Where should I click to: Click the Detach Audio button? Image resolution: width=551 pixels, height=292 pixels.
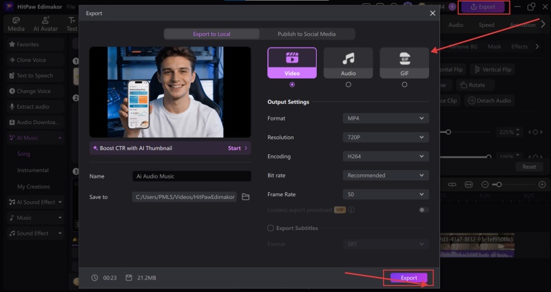pyautogui.click(x=489, y=101)
